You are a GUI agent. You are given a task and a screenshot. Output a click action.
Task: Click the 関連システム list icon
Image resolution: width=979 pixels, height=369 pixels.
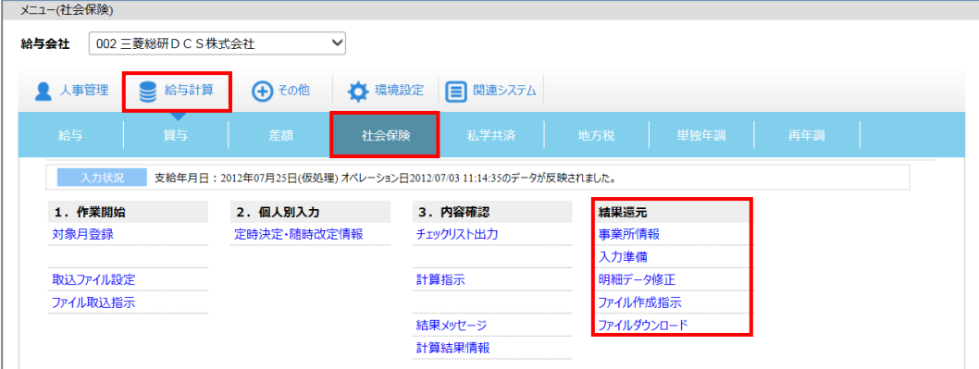click(456, 92)
